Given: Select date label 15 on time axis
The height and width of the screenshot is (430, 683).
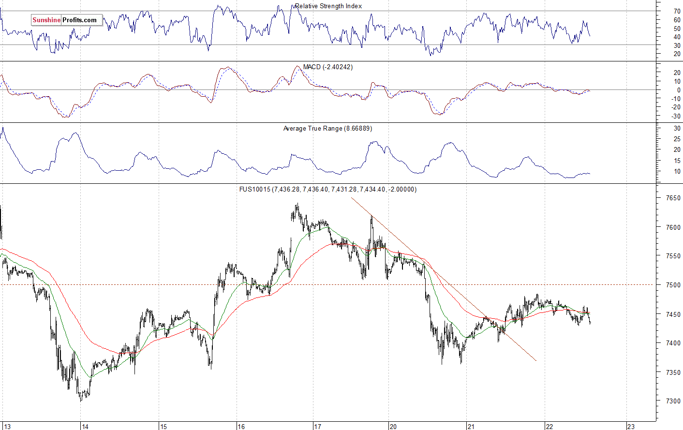Looking at the screenshot, I should [163, 426].
